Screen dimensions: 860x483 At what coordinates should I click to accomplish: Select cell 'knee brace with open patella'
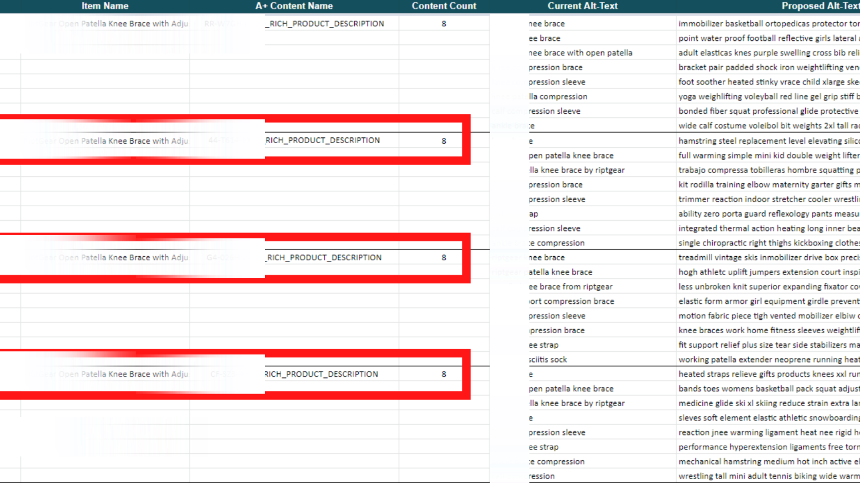click(580, 53)
